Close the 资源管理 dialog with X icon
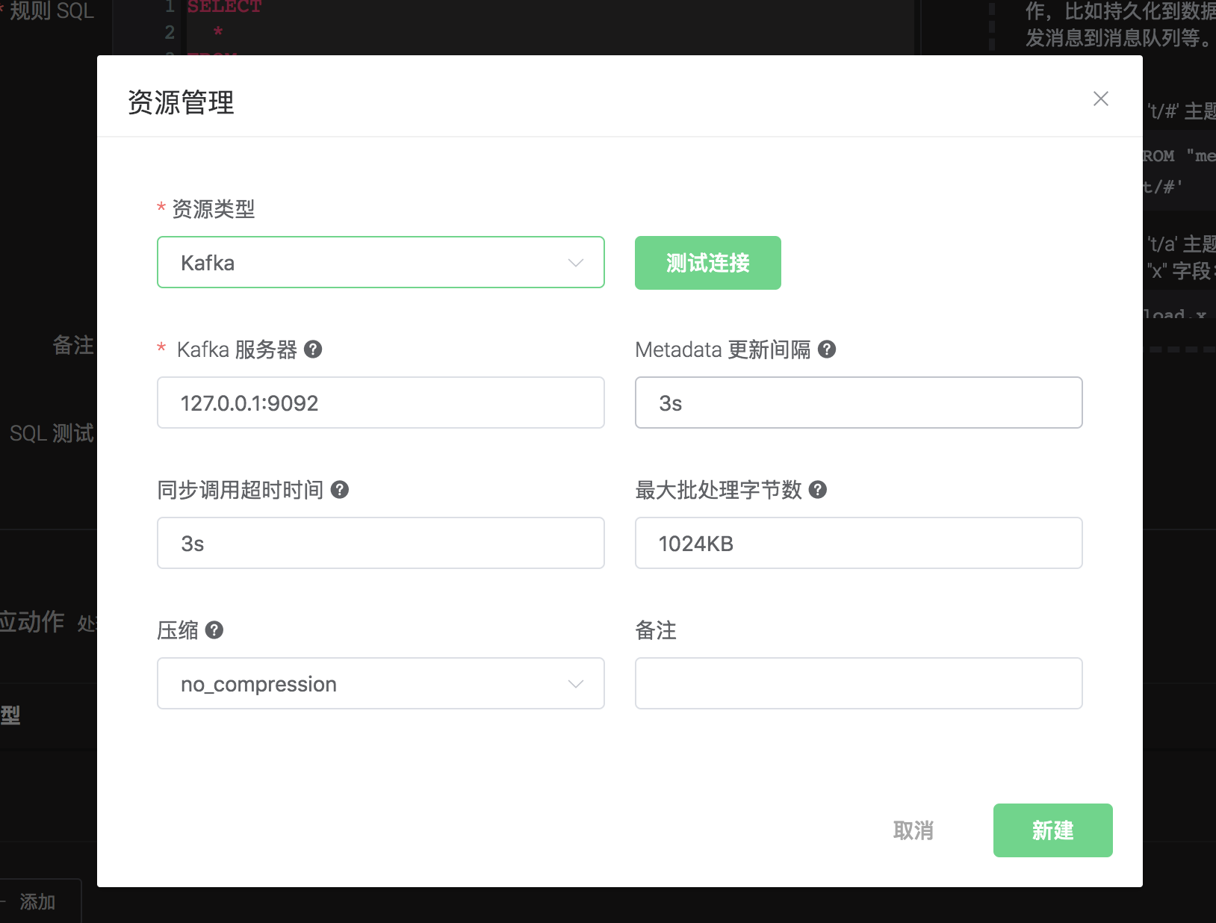 (1100, 99)
